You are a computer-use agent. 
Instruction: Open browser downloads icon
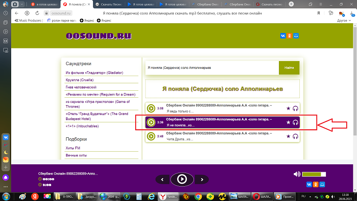click(x=352, y=13)
